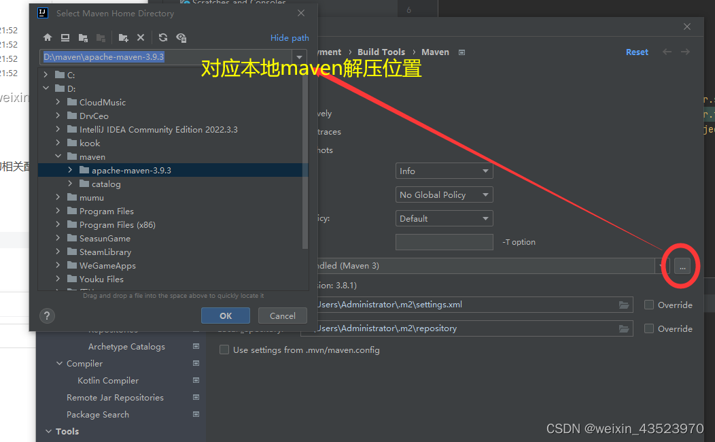Click project icon next to Kotlin Compiler
The width and height of the screenshot is (715, 442).
[x=196, y=380]
